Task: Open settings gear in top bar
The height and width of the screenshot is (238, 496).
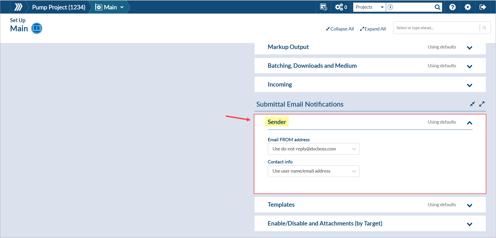Action: 468,7
